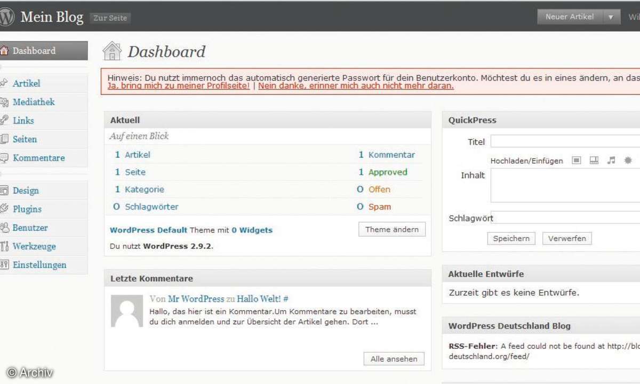Click 'Nein danke, erinner mich auch nicht mehr daran' link

pos(356,85)
